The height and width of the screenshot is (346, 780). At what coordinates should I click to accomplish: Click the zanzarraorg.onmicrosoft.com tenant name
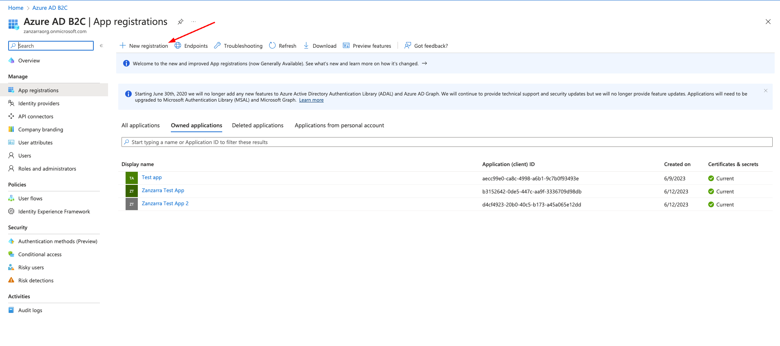click(x=55, y=31)
